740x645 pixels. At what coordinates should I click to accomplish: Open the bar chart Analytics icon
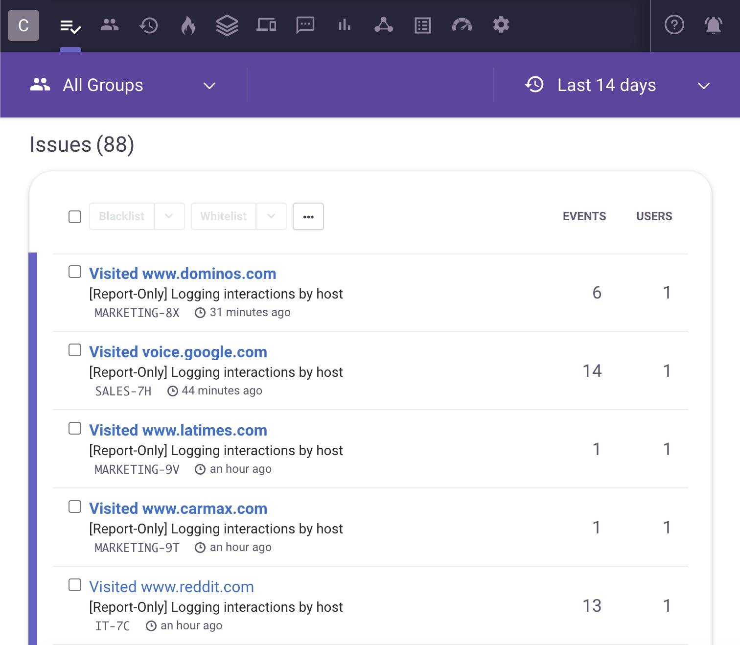click(345, 25)
